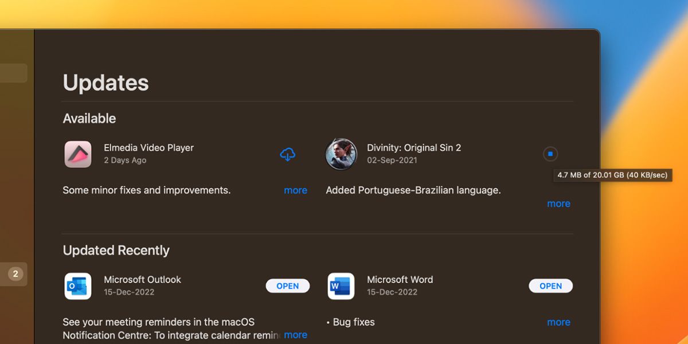Open Microsoft Outlook with its OPEN button
The image size is (688, 344).
point(287,286)
